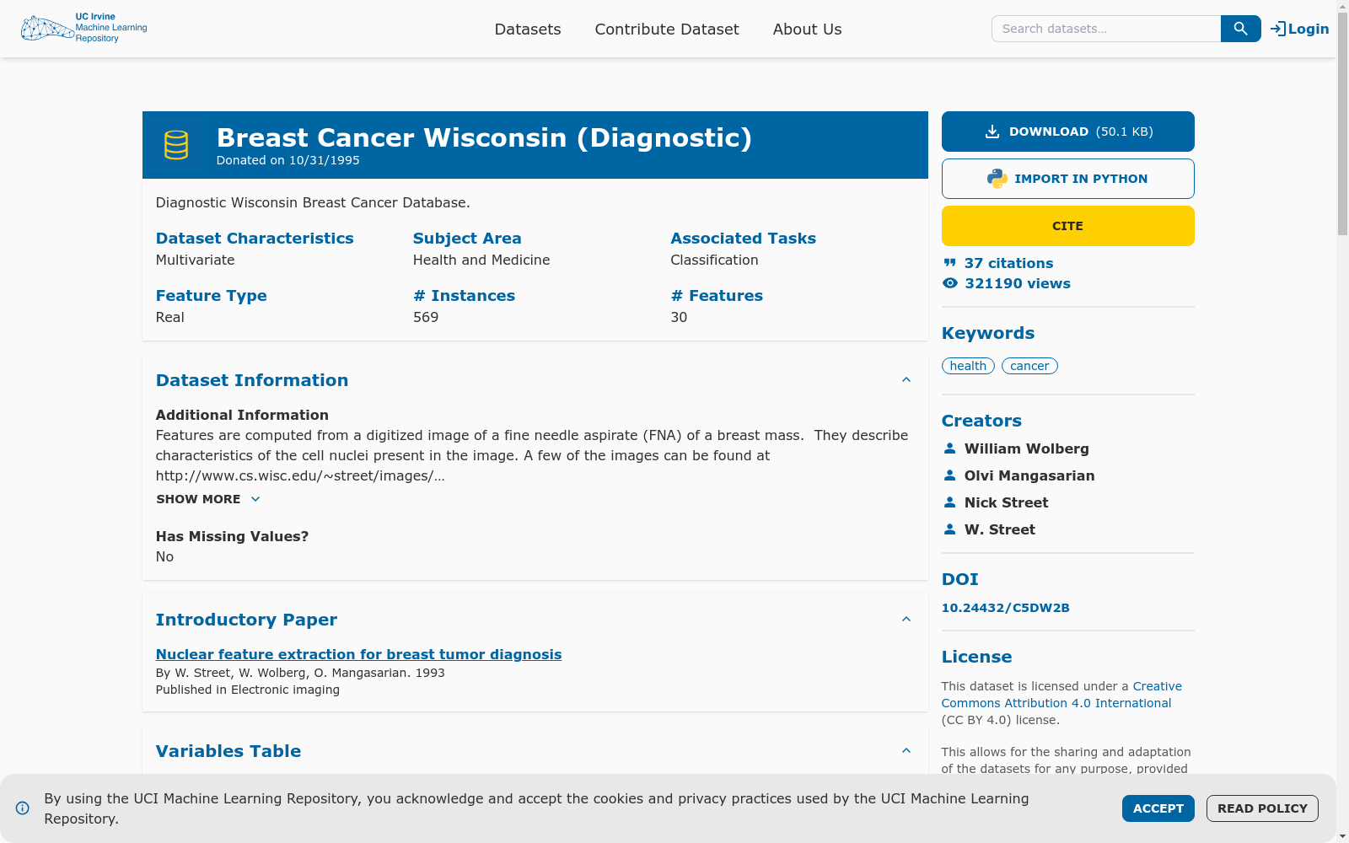Click the eye icon next to 321190 views
The image size is (1349, 843).
coord(950,283)
